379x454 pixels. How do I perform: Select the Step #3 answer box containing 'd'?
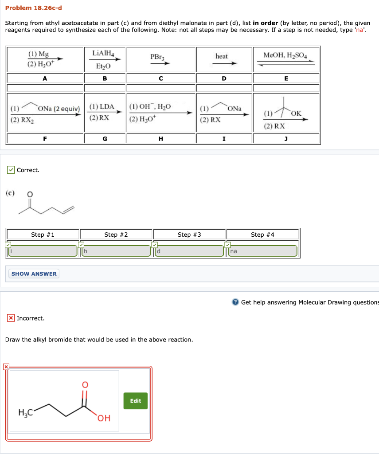pyautogui.click(x=189, y=251)
